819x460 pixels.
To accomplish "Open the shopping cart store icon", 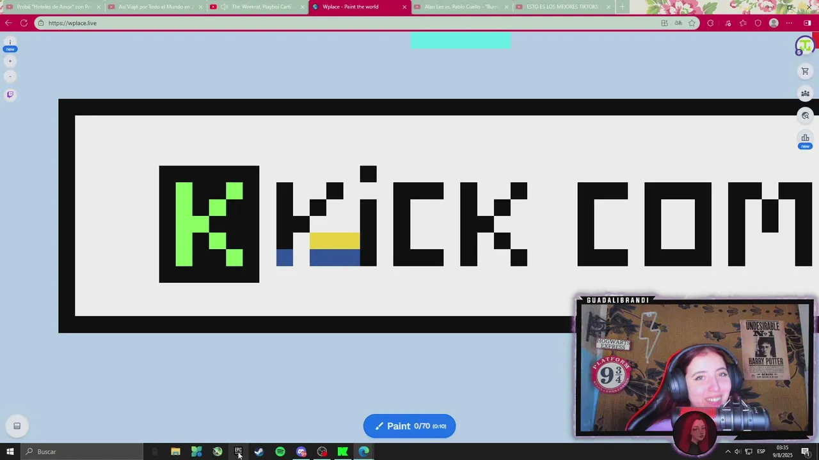I will pyautogui.click(x=805, y=71).
